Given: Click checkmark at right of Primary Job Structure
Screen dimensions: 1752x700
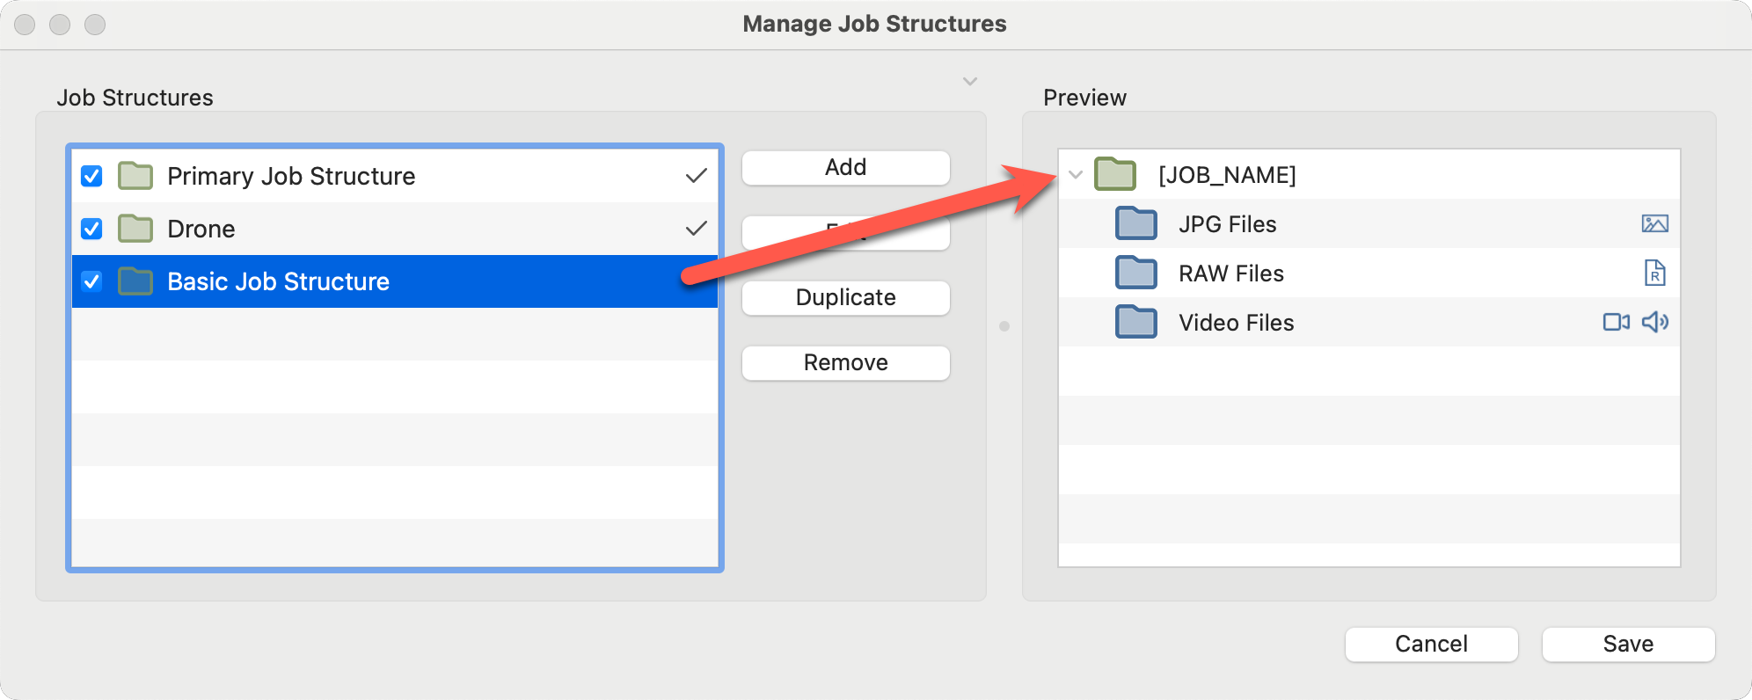Looking at the screenshot, I should tap(696, 176).
